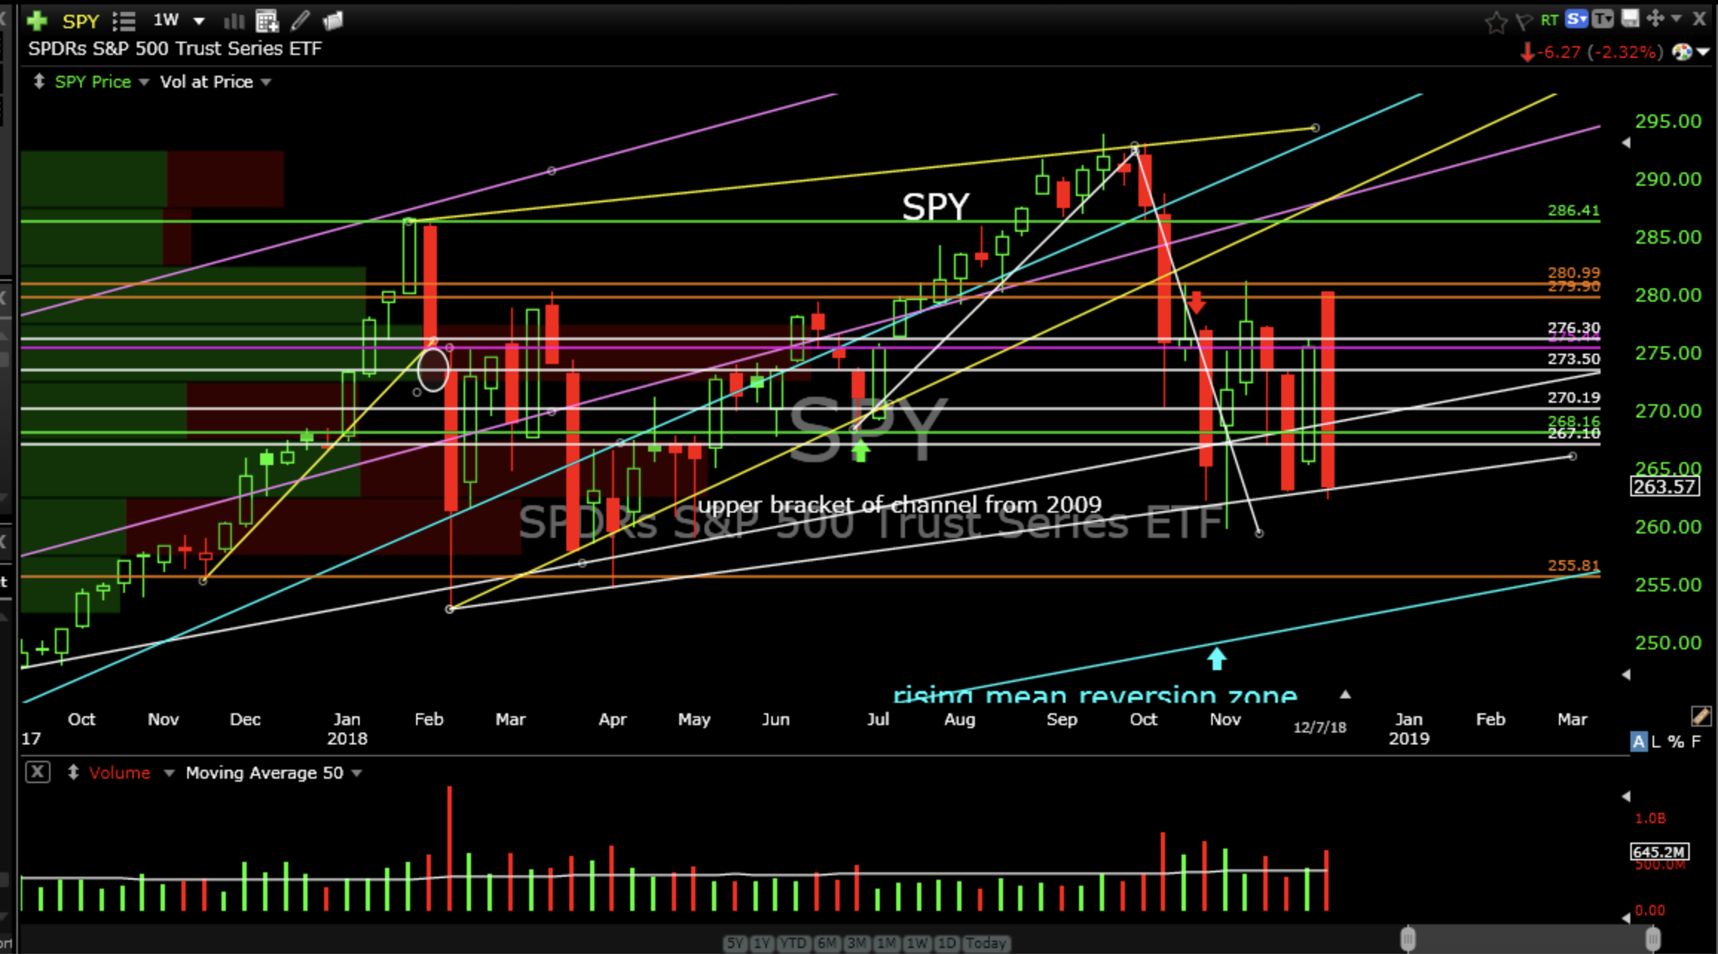The image size is (1718, 954).
Task: Select the YTD range tab
Action: tap(793, 943)
